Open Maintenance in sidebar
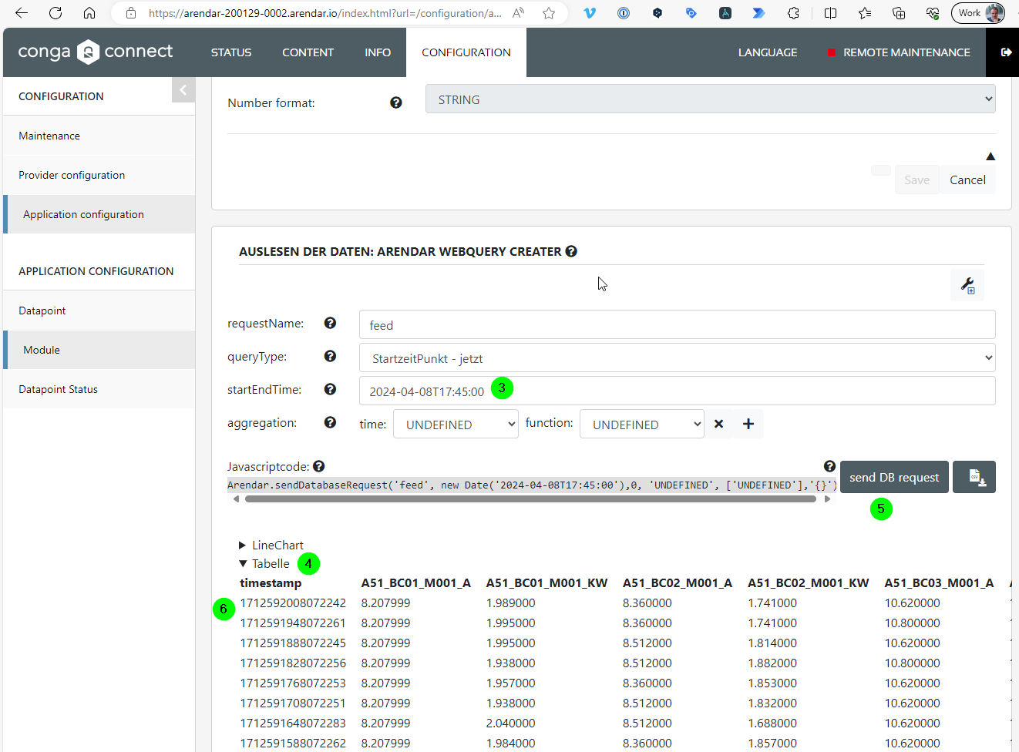The image size is (1019, 752). click(99, 136)
